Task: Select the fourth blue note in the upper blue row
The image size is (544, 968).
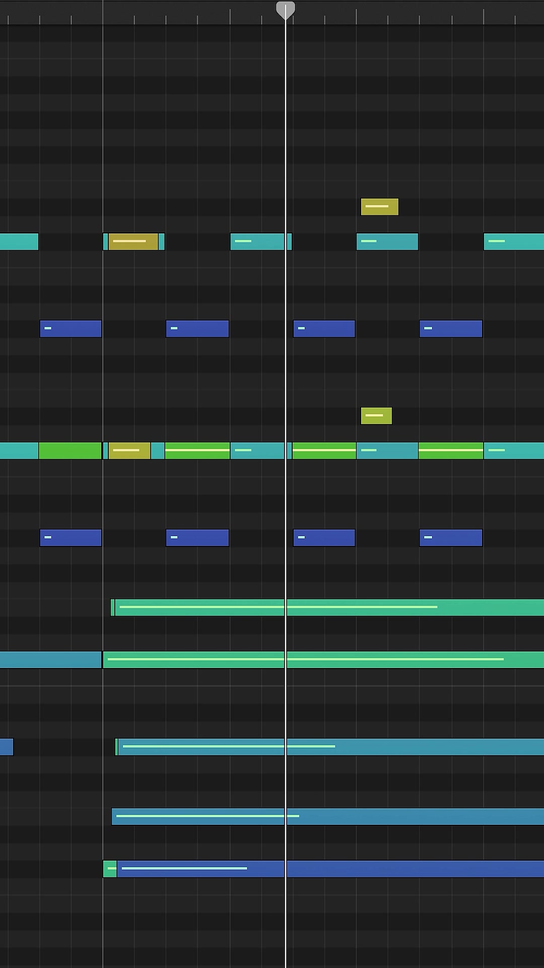Action: coord(451,329)
